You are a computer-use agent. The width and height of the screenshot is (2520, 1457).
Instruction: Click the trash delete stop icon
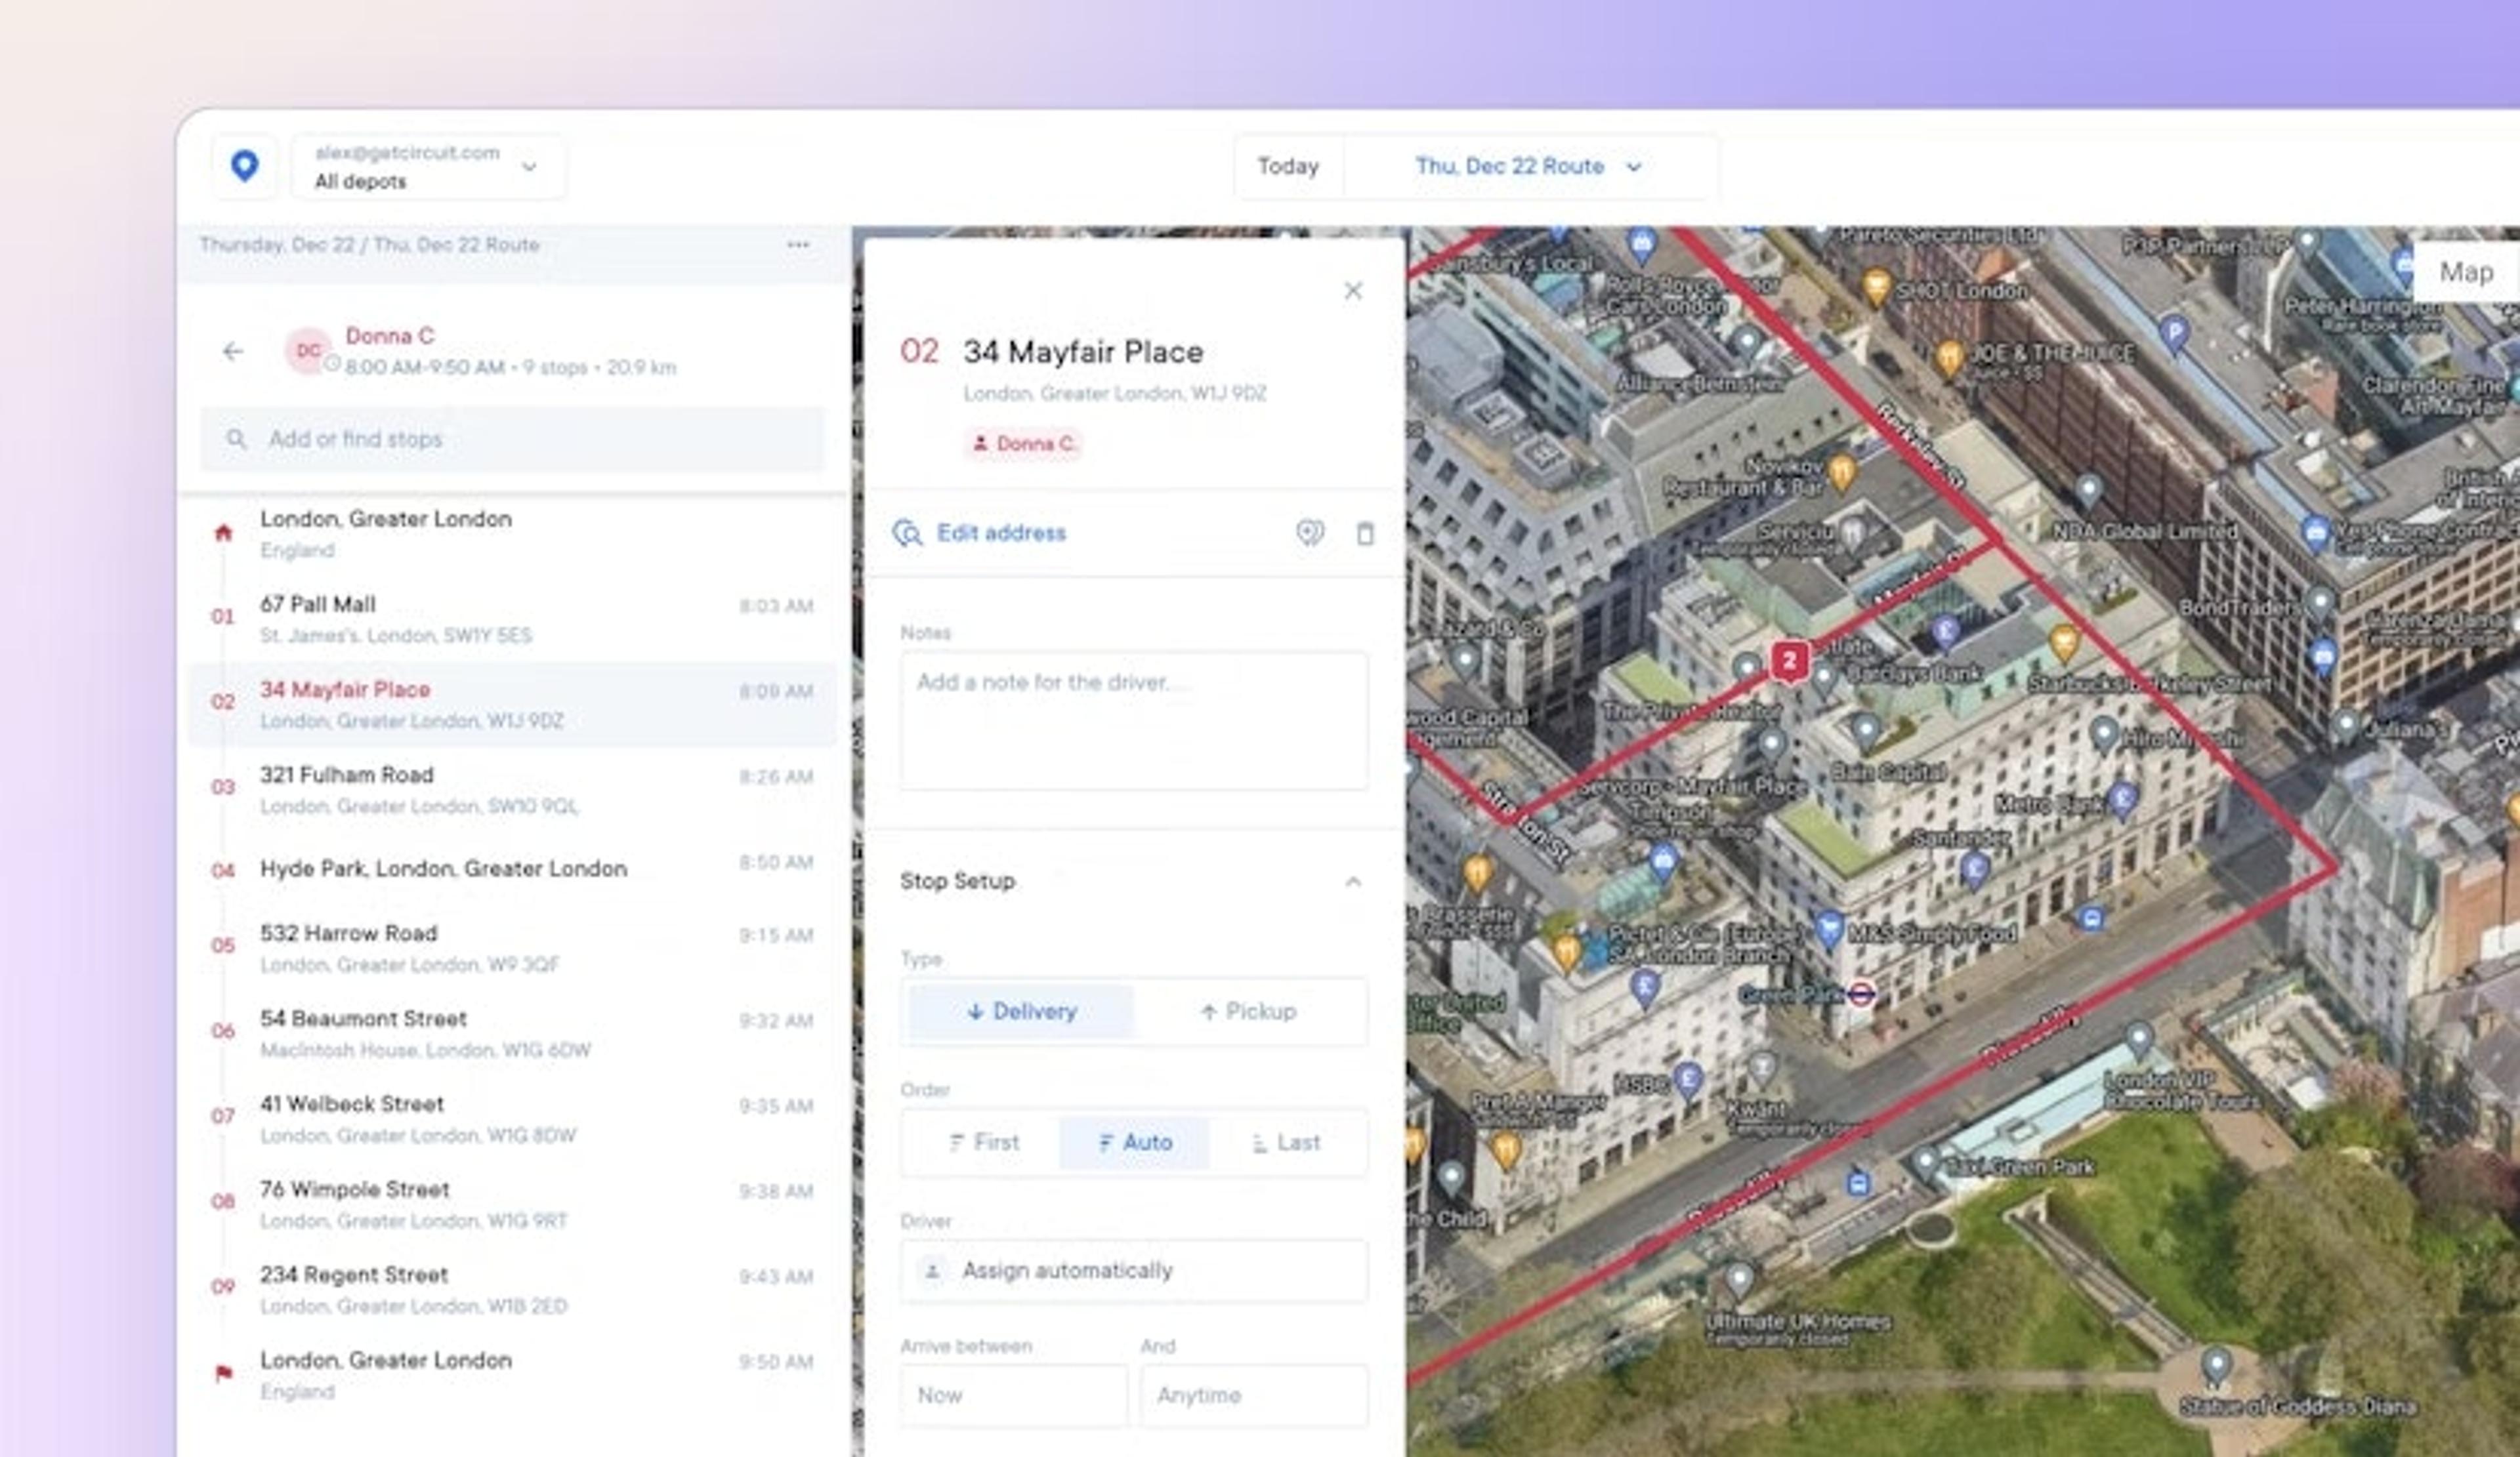pyautogui.click(x=1364, y=533)
